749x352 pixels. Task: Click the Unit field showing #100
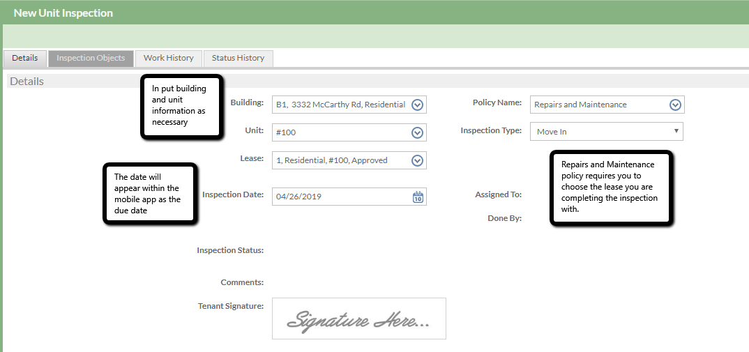(x=340, y=132)
